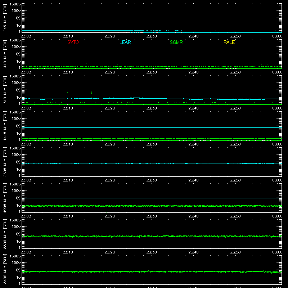Click the 23:30 tick label under the 245 MHz plot

[x=152, y=36]
